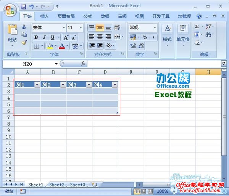Toggle underline formatting
The image size is (229, 196).
tap(53, 37)
